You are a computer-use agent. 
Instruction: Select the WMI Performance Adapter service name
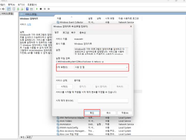[72, 118]
